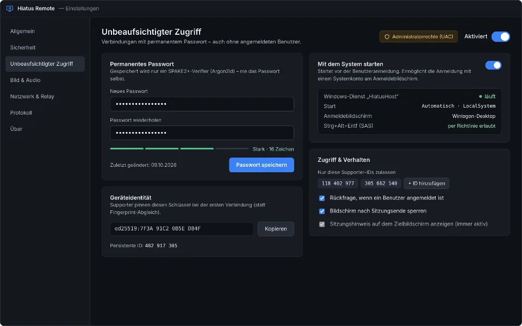Uncheck Rückfrage, wenn ein Benutzer angemeldet ist
This screenshot has height=326, width=522.
(322, 198)
